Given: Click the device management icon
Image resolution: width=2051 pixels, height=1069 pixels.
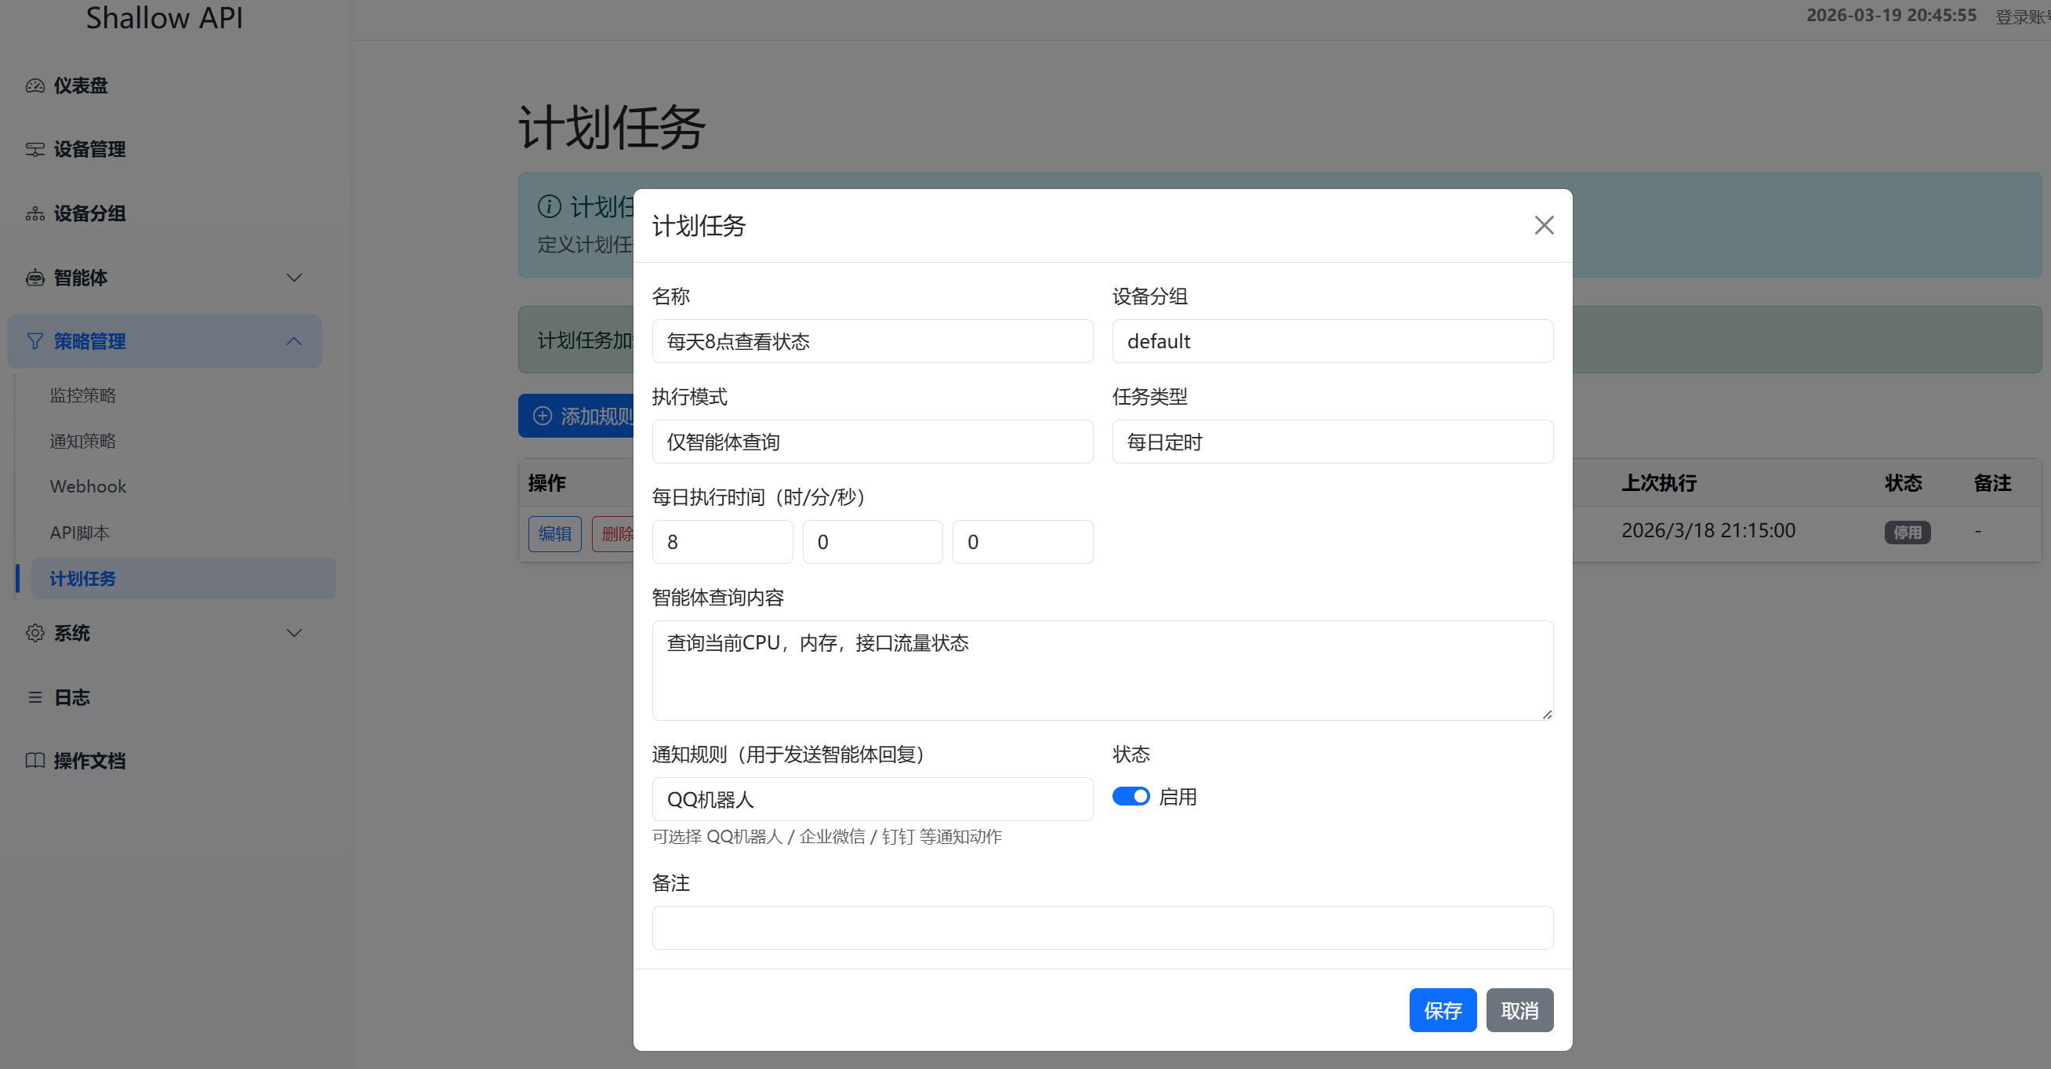Looking at the screenshot, I should coord(35,150).
